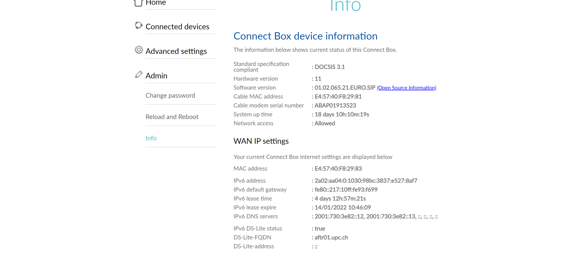
Task: Expand the Advanced settings menu
Action: (x=176, y=51)
